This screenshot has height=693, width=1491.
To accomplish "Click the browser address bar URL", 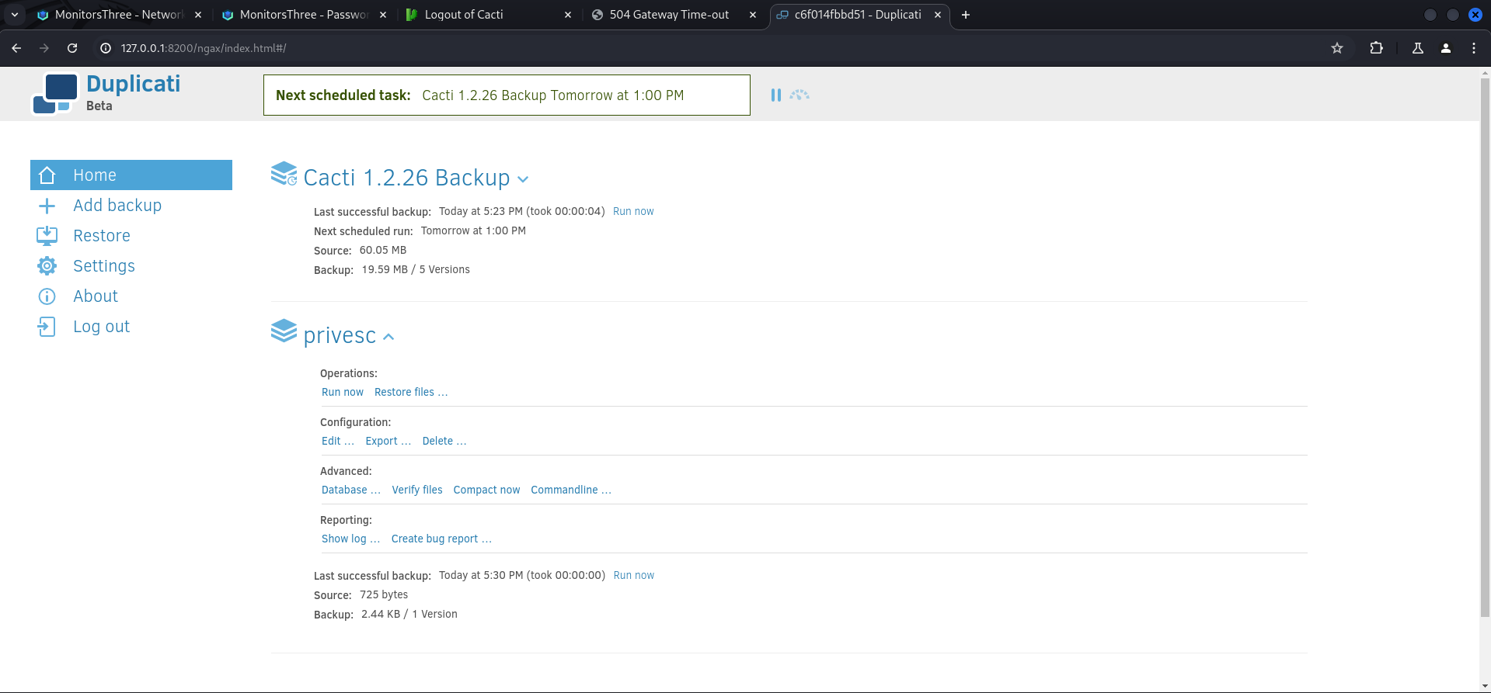I will (x=204, y=48).
